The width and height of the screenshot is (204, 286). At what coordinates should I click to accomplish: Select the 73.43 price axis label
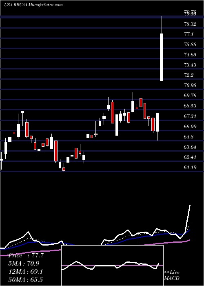(x=191, y=65)
